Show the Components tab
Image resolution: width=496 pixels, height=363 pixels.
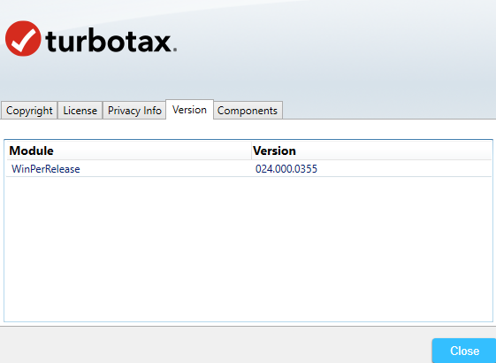[248, 111]
